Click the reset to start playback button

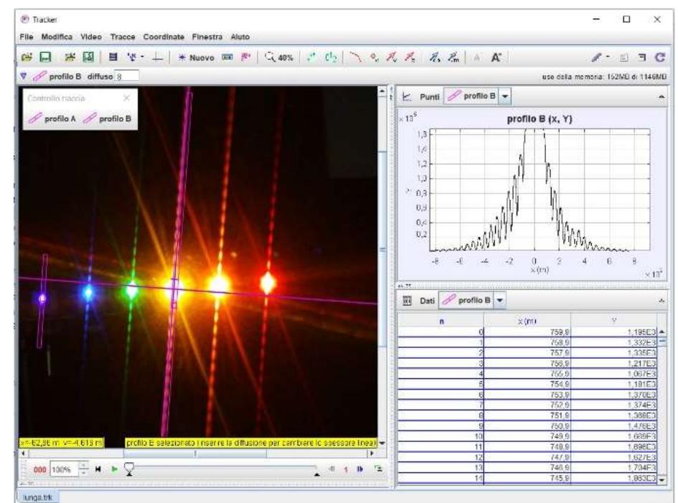tap(98, 469)
